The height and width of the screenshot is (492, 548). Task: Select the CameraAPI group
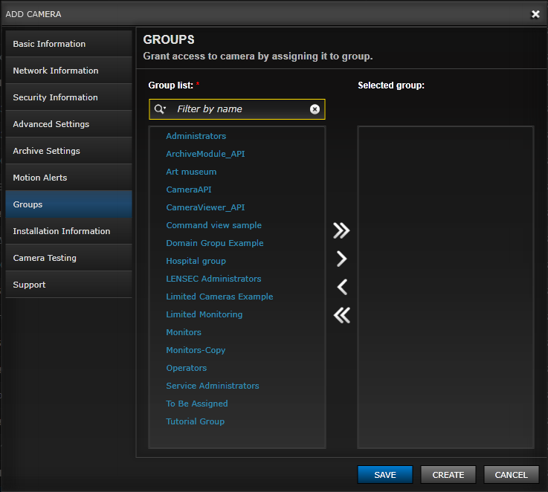189,190
